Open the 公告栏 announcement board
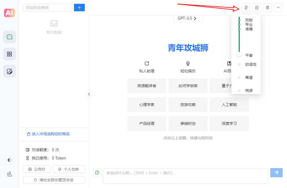Screen dimensions: 287x188 point(37,169)
